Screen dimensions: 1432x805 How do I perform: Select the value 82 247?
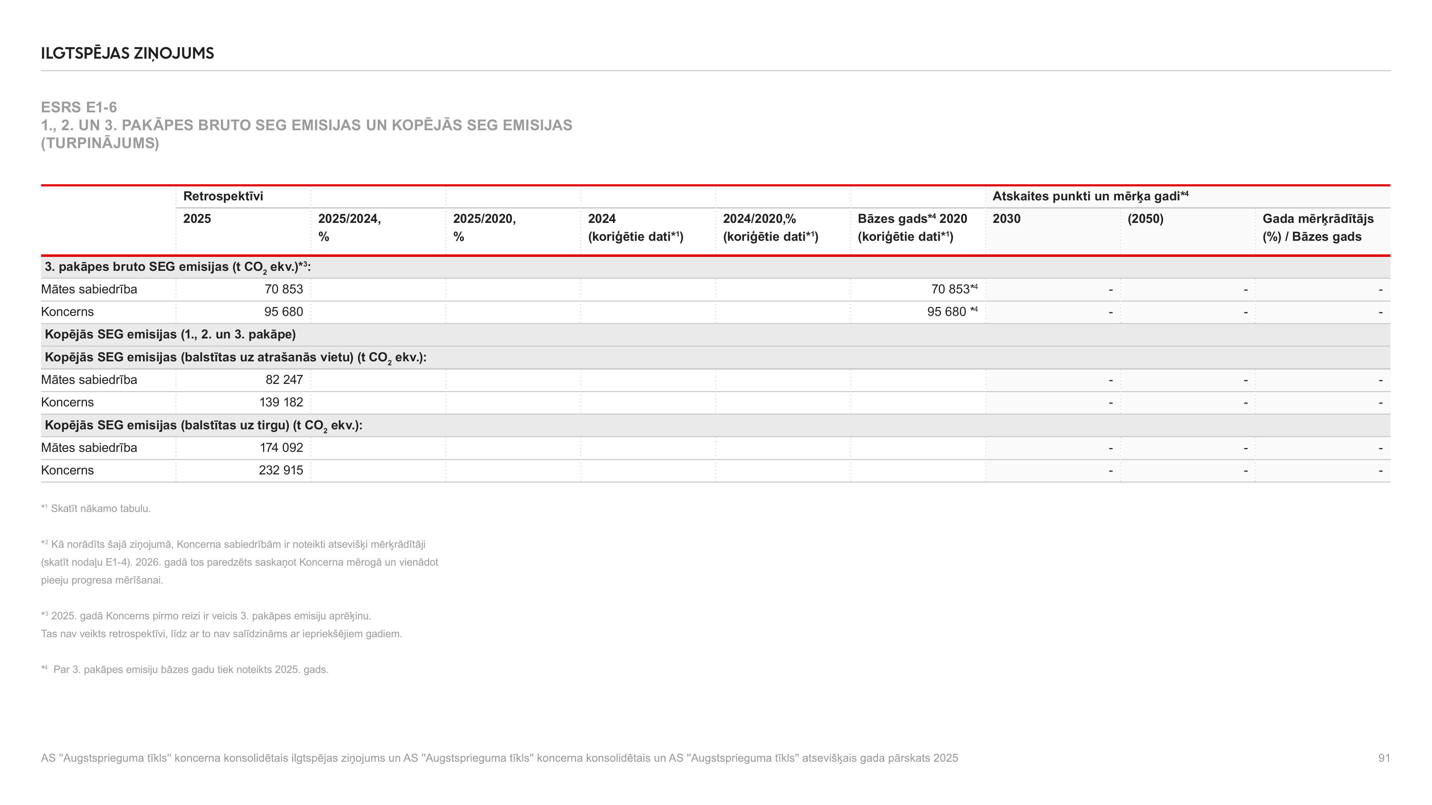[x=284, y=380]
